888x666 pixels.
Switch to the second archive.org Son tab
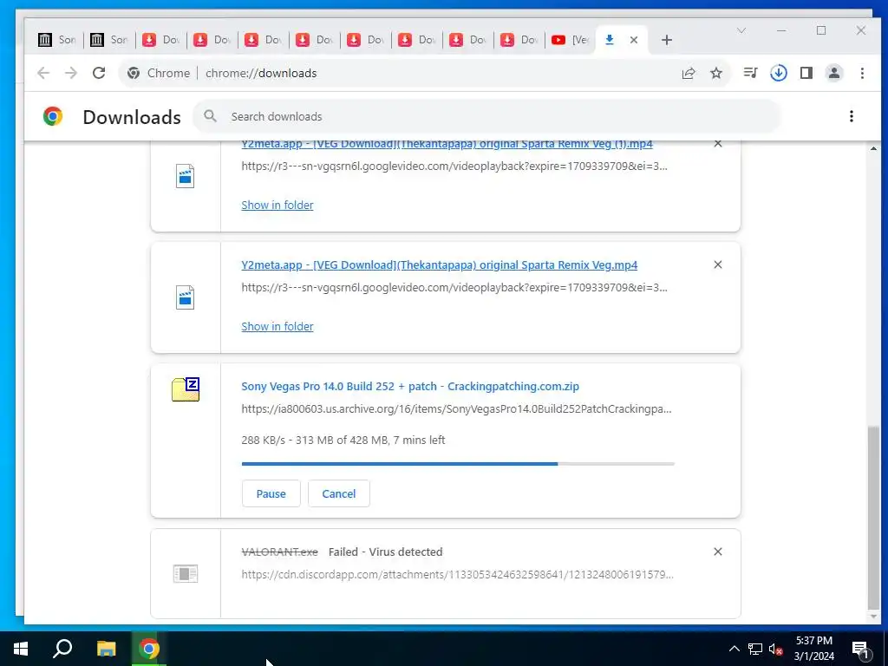108,40
